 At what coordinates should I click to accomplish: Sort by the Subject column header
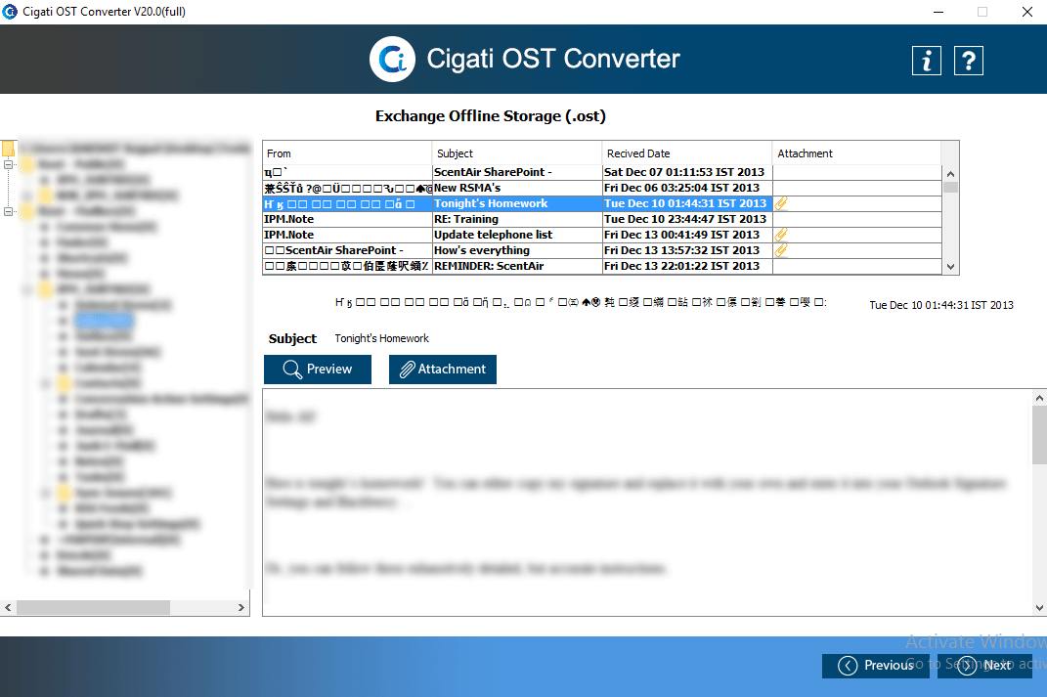click(x=517, y=152)
